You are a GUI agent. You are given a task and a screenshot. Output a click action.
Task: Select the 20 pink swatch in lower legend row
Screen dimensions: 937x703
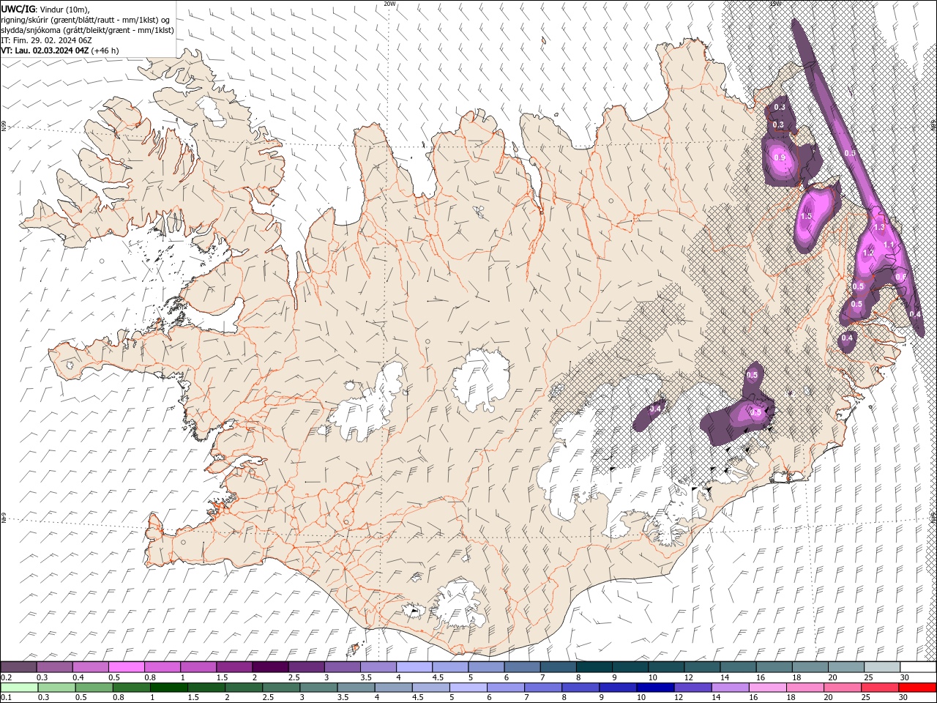(x=843, y=688)
